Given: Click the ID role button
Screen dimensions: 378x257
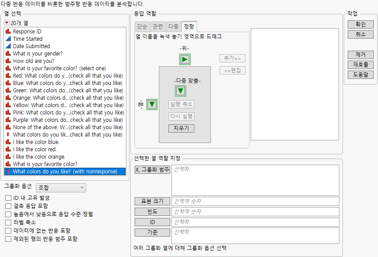Looking at the screenshot, I should (152, 222).
